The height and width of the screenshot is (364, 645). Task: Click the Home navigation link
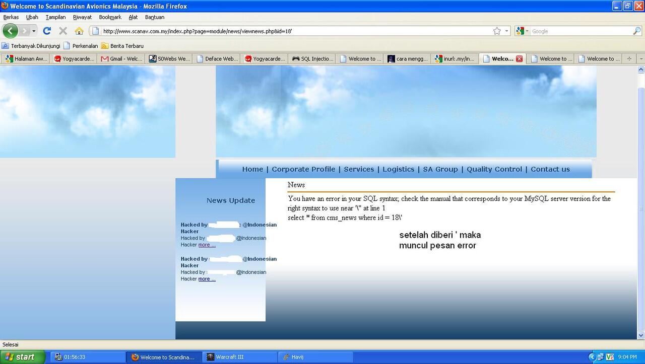pyautogui.click(x=252, y=169)
